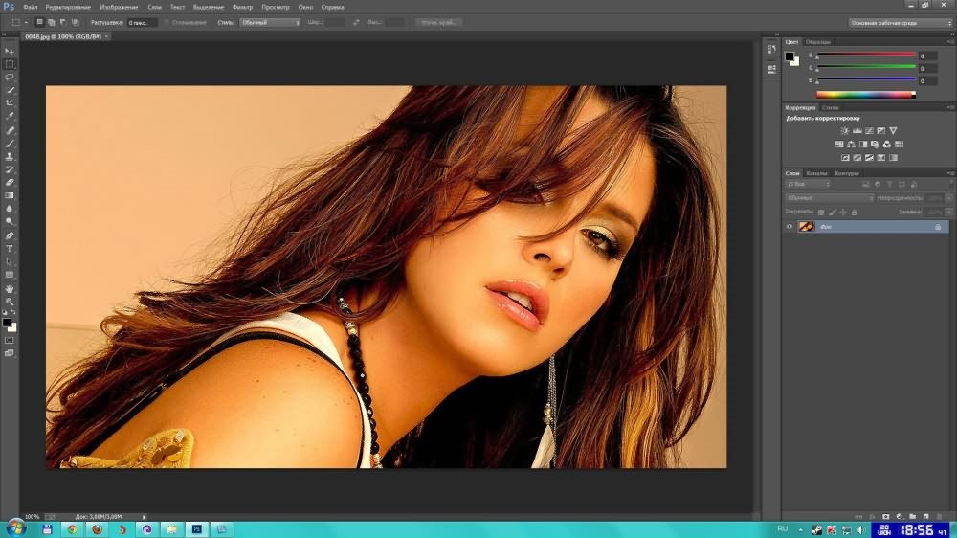Create a new layer from Layers panel footer
This screenshot has height=538, width=957.
[x=913, y=515]
